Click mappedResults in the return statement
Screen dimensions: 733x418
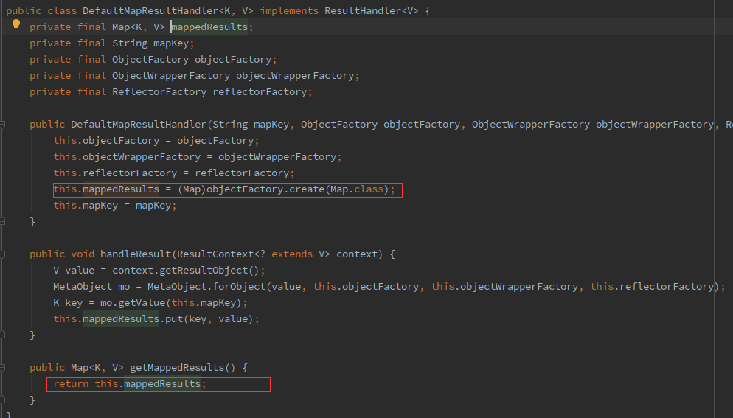coord(162,384)
